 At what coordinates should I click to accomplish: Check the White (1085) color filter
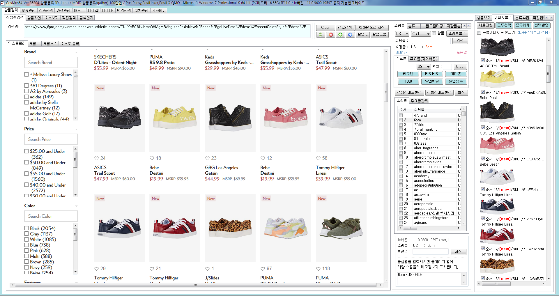point(26,239)
